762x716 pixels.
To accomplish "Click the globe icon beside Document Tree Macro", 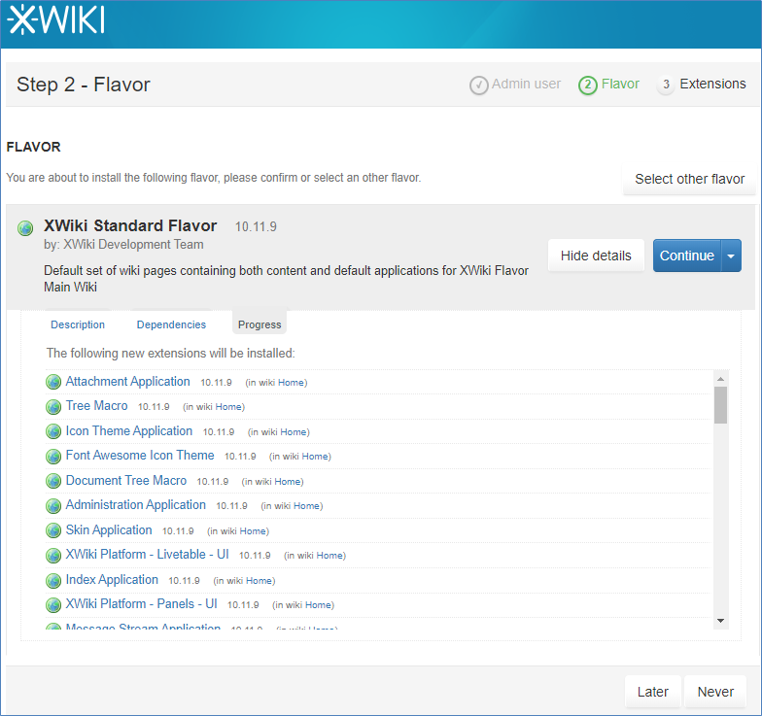I will point(53,481).
